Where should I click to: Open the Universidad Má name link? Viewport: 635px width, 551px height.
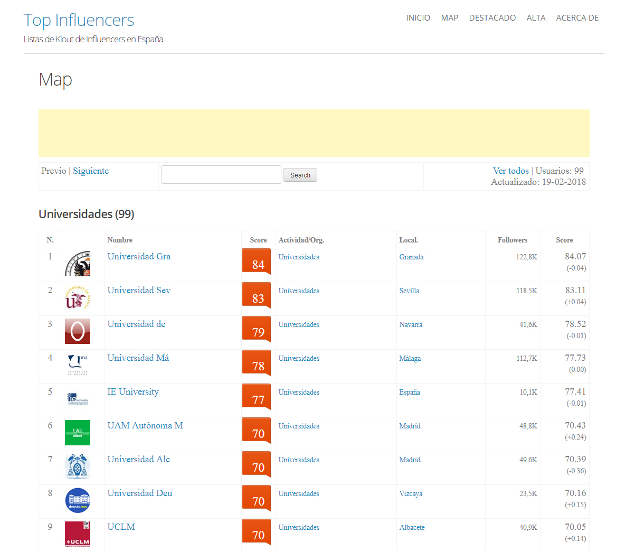point(138,358)
